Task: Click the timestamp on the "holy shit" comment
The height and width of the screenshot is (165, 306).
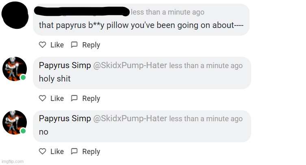Action: tap(206, 66)
